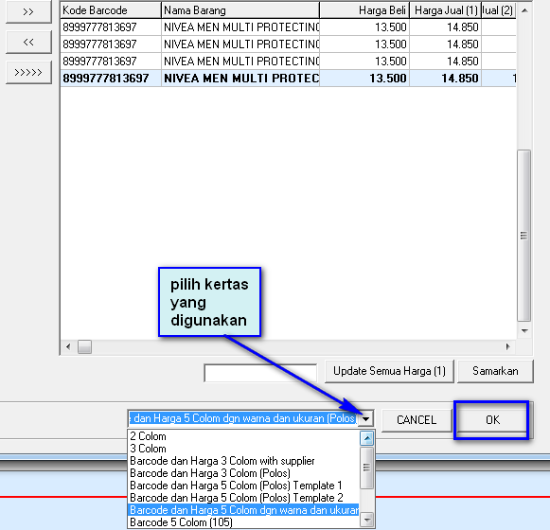The image size is (550, 530).
Task: Click the table horizontal scroll left arrow
Action: click(68, 347)
